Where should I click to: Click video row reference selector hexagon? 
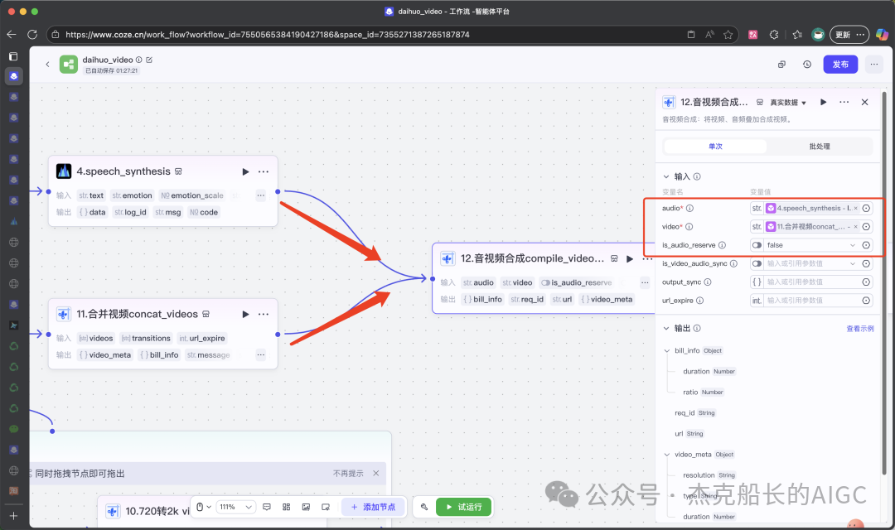[x=866, y=226]
